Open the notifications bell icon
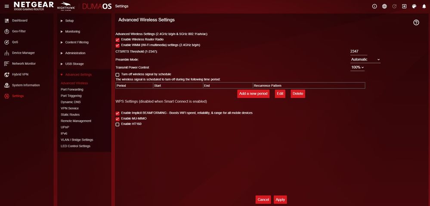Viewport: 430px width, 206px height. coord(424,6)
